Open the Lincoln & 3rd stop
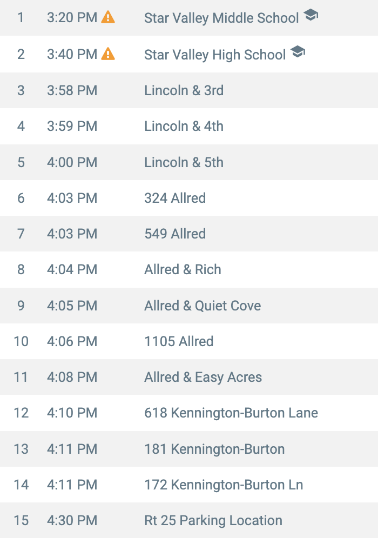The width and height of the screenshot is (378, 543). coord(184,90)
